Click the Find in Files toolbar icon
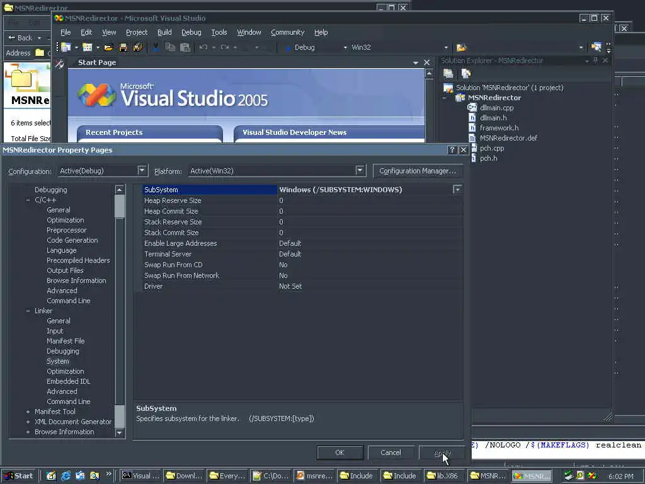The width and height of the screenshot is (645, 484). pos(462,47)
